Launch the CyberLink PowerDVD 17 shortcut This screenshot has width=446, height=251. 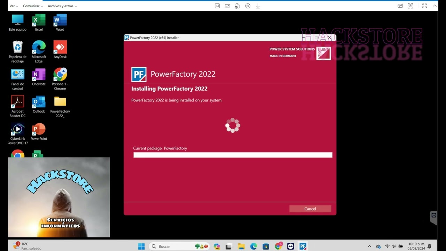pos(17,134)
